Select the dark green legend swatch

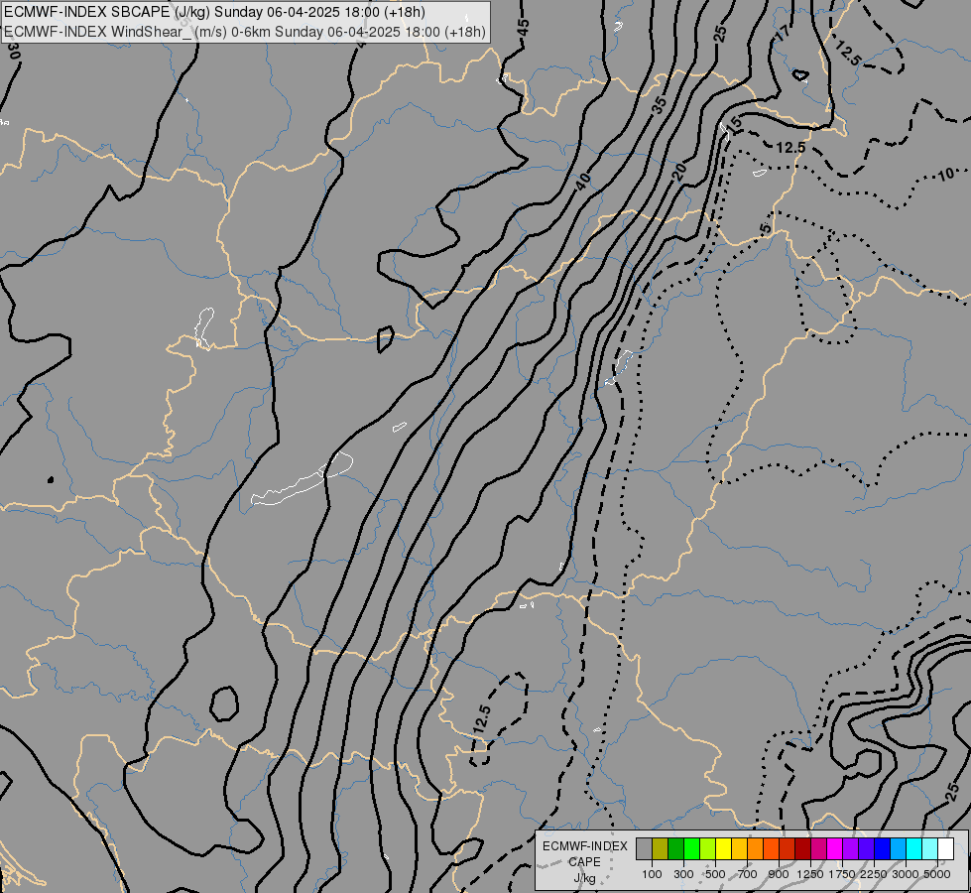tap(675, 848)
